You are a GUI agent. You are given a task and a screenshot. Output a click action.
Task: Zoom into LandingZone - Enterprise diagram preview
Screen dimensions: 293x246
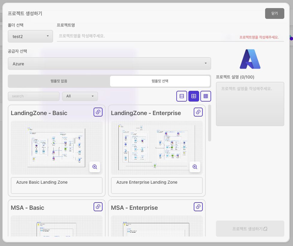click(195, 167)
